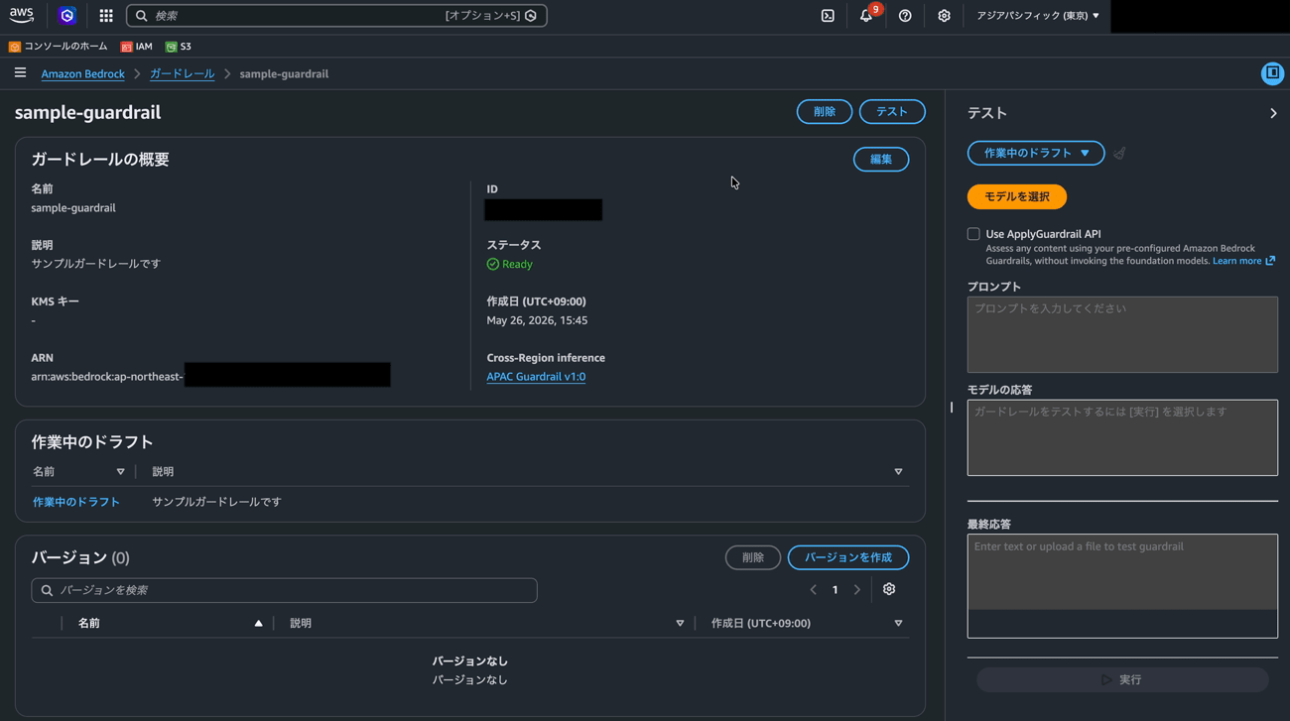Open the APAC Guardrail v1:0 link
Image resolution: width=1290 pixels, height=721 pixels.
click(536, 377)
